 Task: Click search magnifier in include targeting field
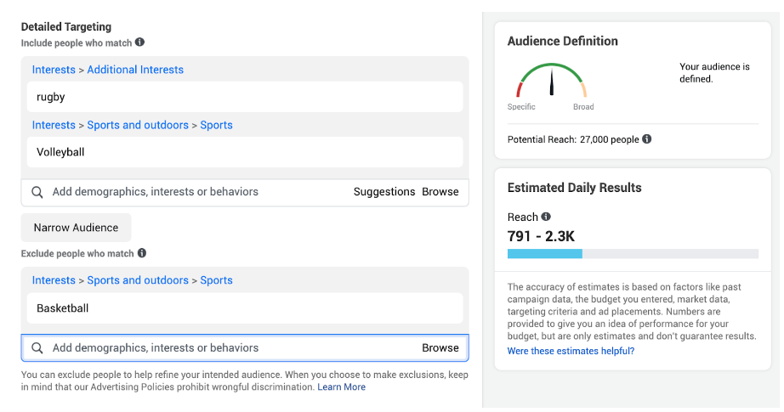(x=37, y=192)
